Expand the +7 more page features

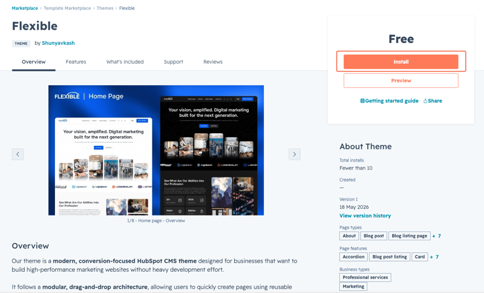coord(434,257)
